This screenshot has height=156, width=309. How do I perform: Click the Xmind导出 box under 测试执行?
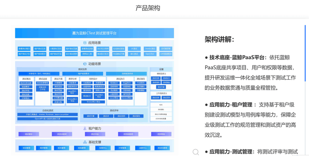coord(127,98)
